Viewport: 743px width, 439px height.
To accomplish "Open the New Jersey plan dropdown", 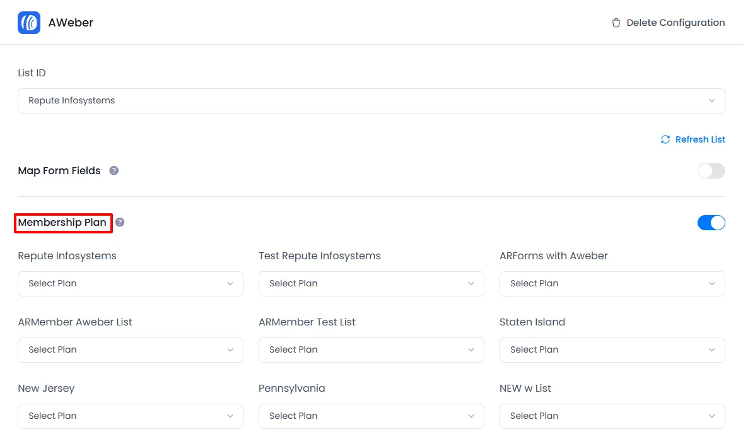I will coord(130,416).
